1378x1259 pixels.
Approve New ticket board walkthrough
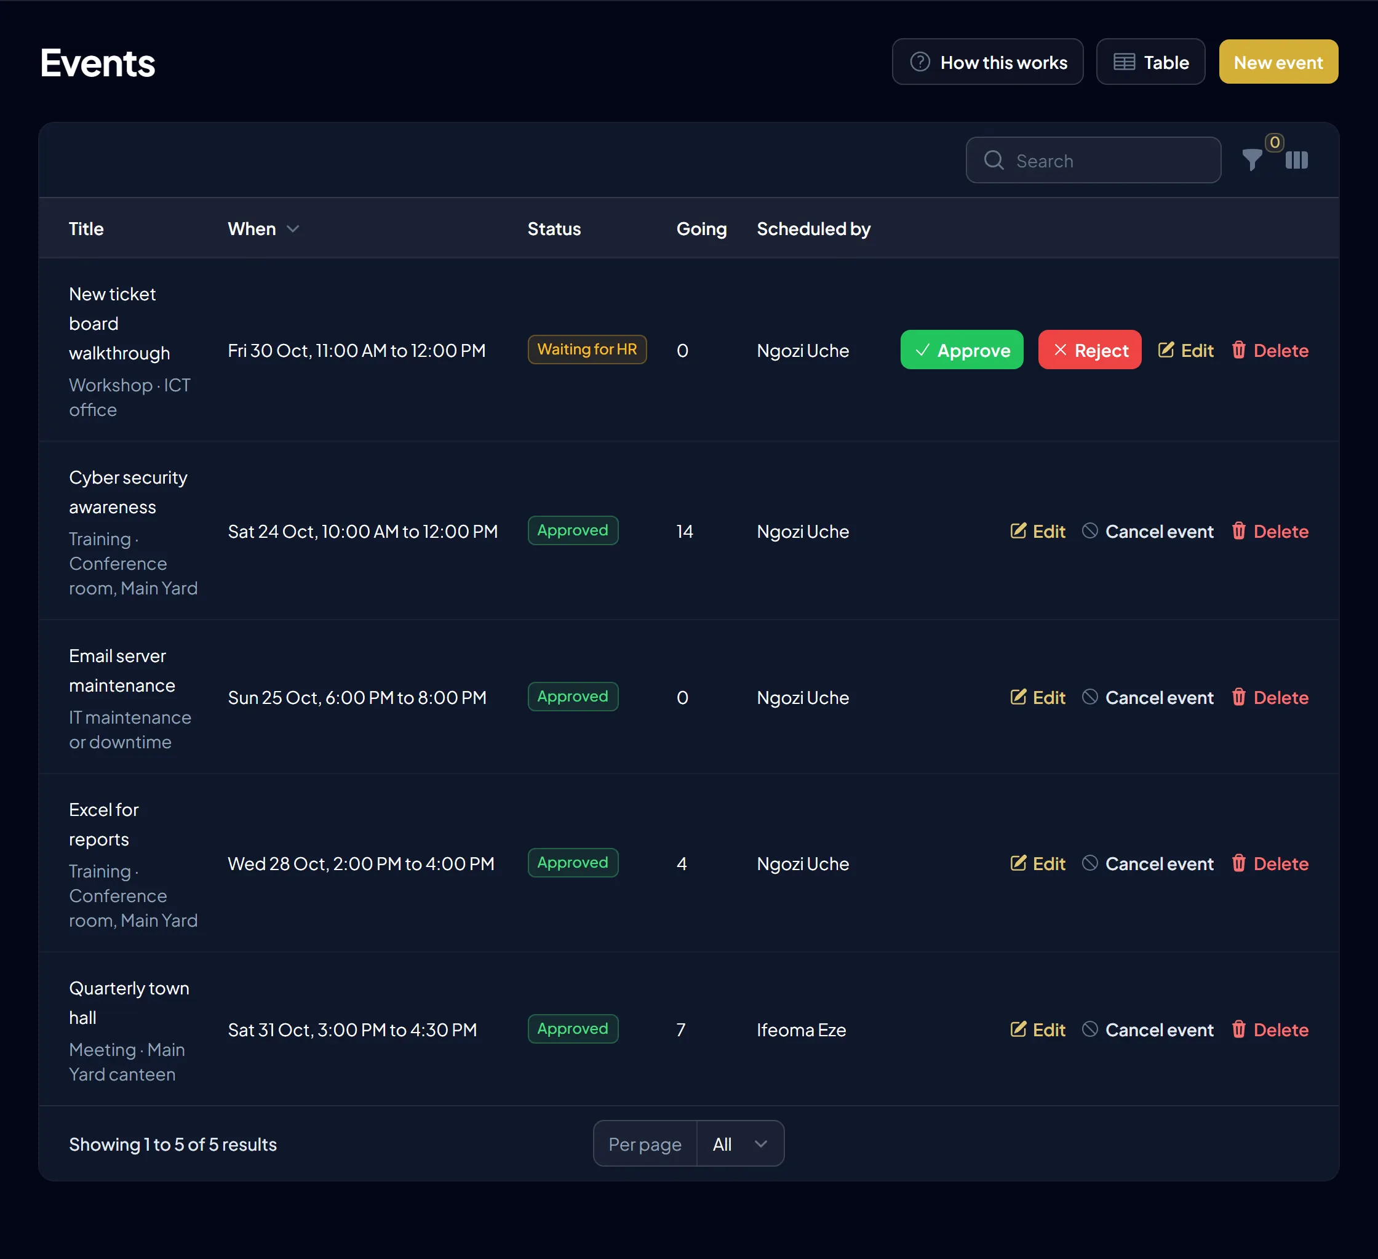(x=961, y=350)
